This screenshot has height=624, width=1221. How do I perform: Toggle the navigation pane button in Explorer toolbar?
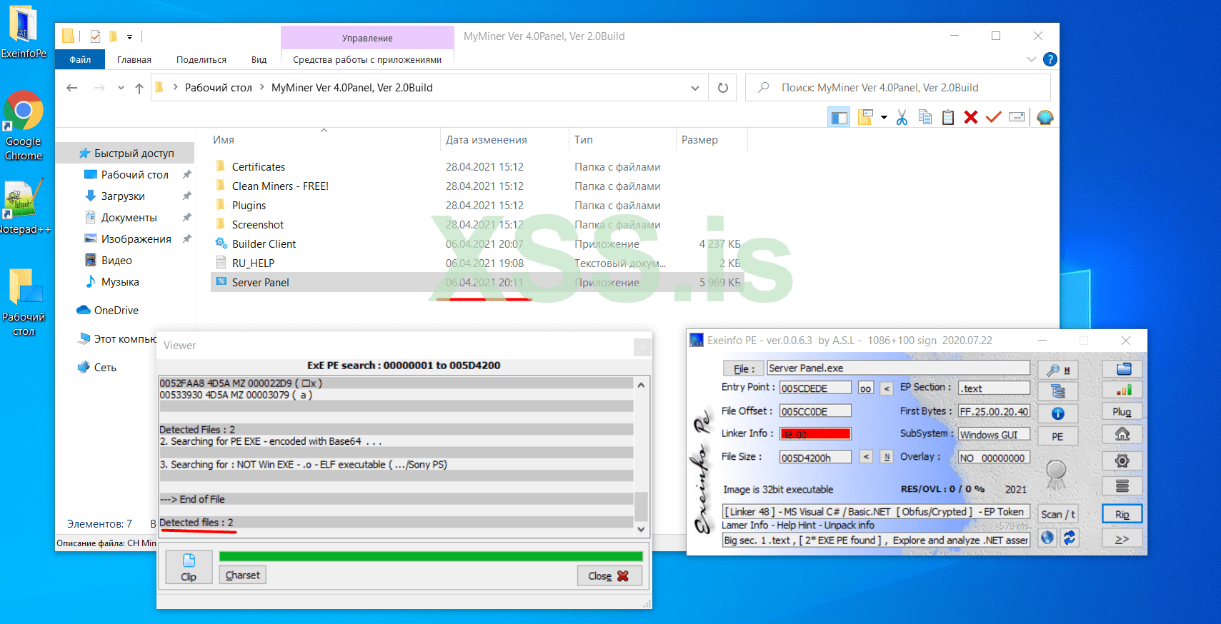(x=839, y=118)
